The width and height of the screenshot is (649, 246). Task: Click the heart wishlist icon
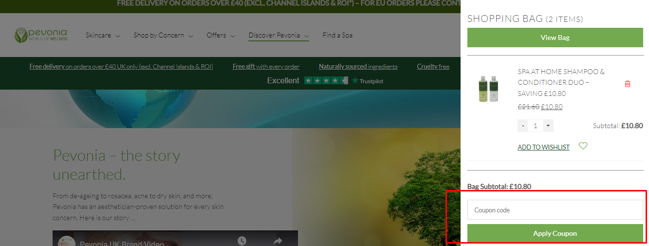[x=583, y=146]
